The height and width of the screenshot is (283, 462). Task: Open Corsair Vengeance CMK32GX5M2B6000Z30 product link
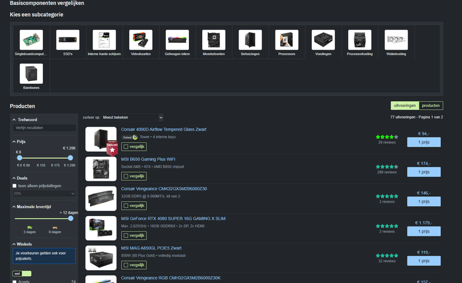click(164, 189)
